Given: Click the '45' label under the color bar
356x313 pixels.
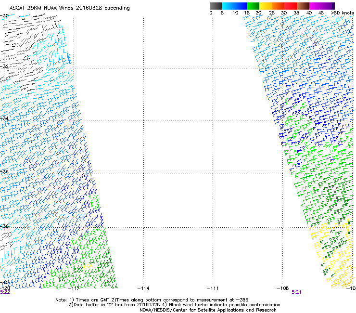Looking at the screenshot, I should [321, 13].
